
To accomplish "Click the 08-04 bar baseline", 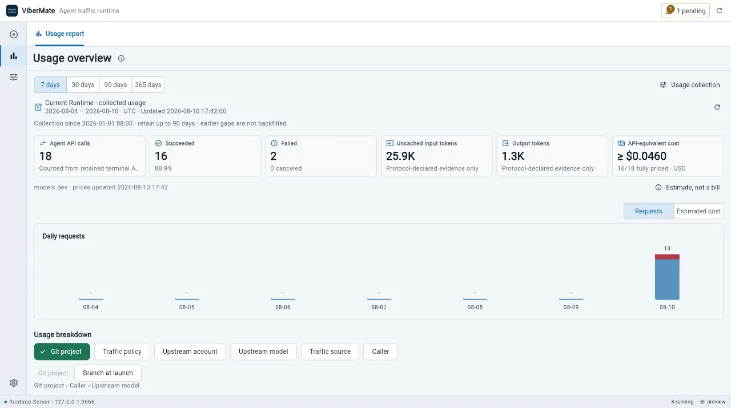I will point(91,299).
